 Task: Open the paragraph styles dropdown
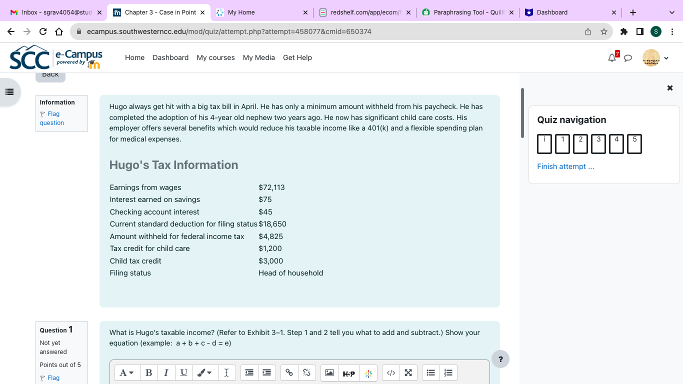127,372
